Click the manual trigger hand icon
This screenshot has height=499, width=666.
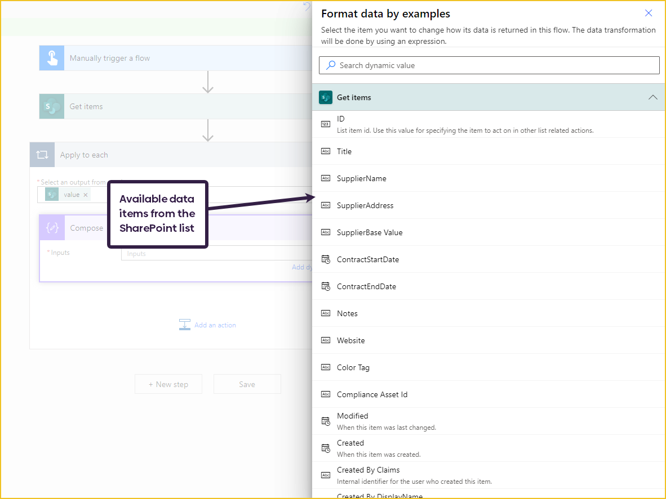52,58
